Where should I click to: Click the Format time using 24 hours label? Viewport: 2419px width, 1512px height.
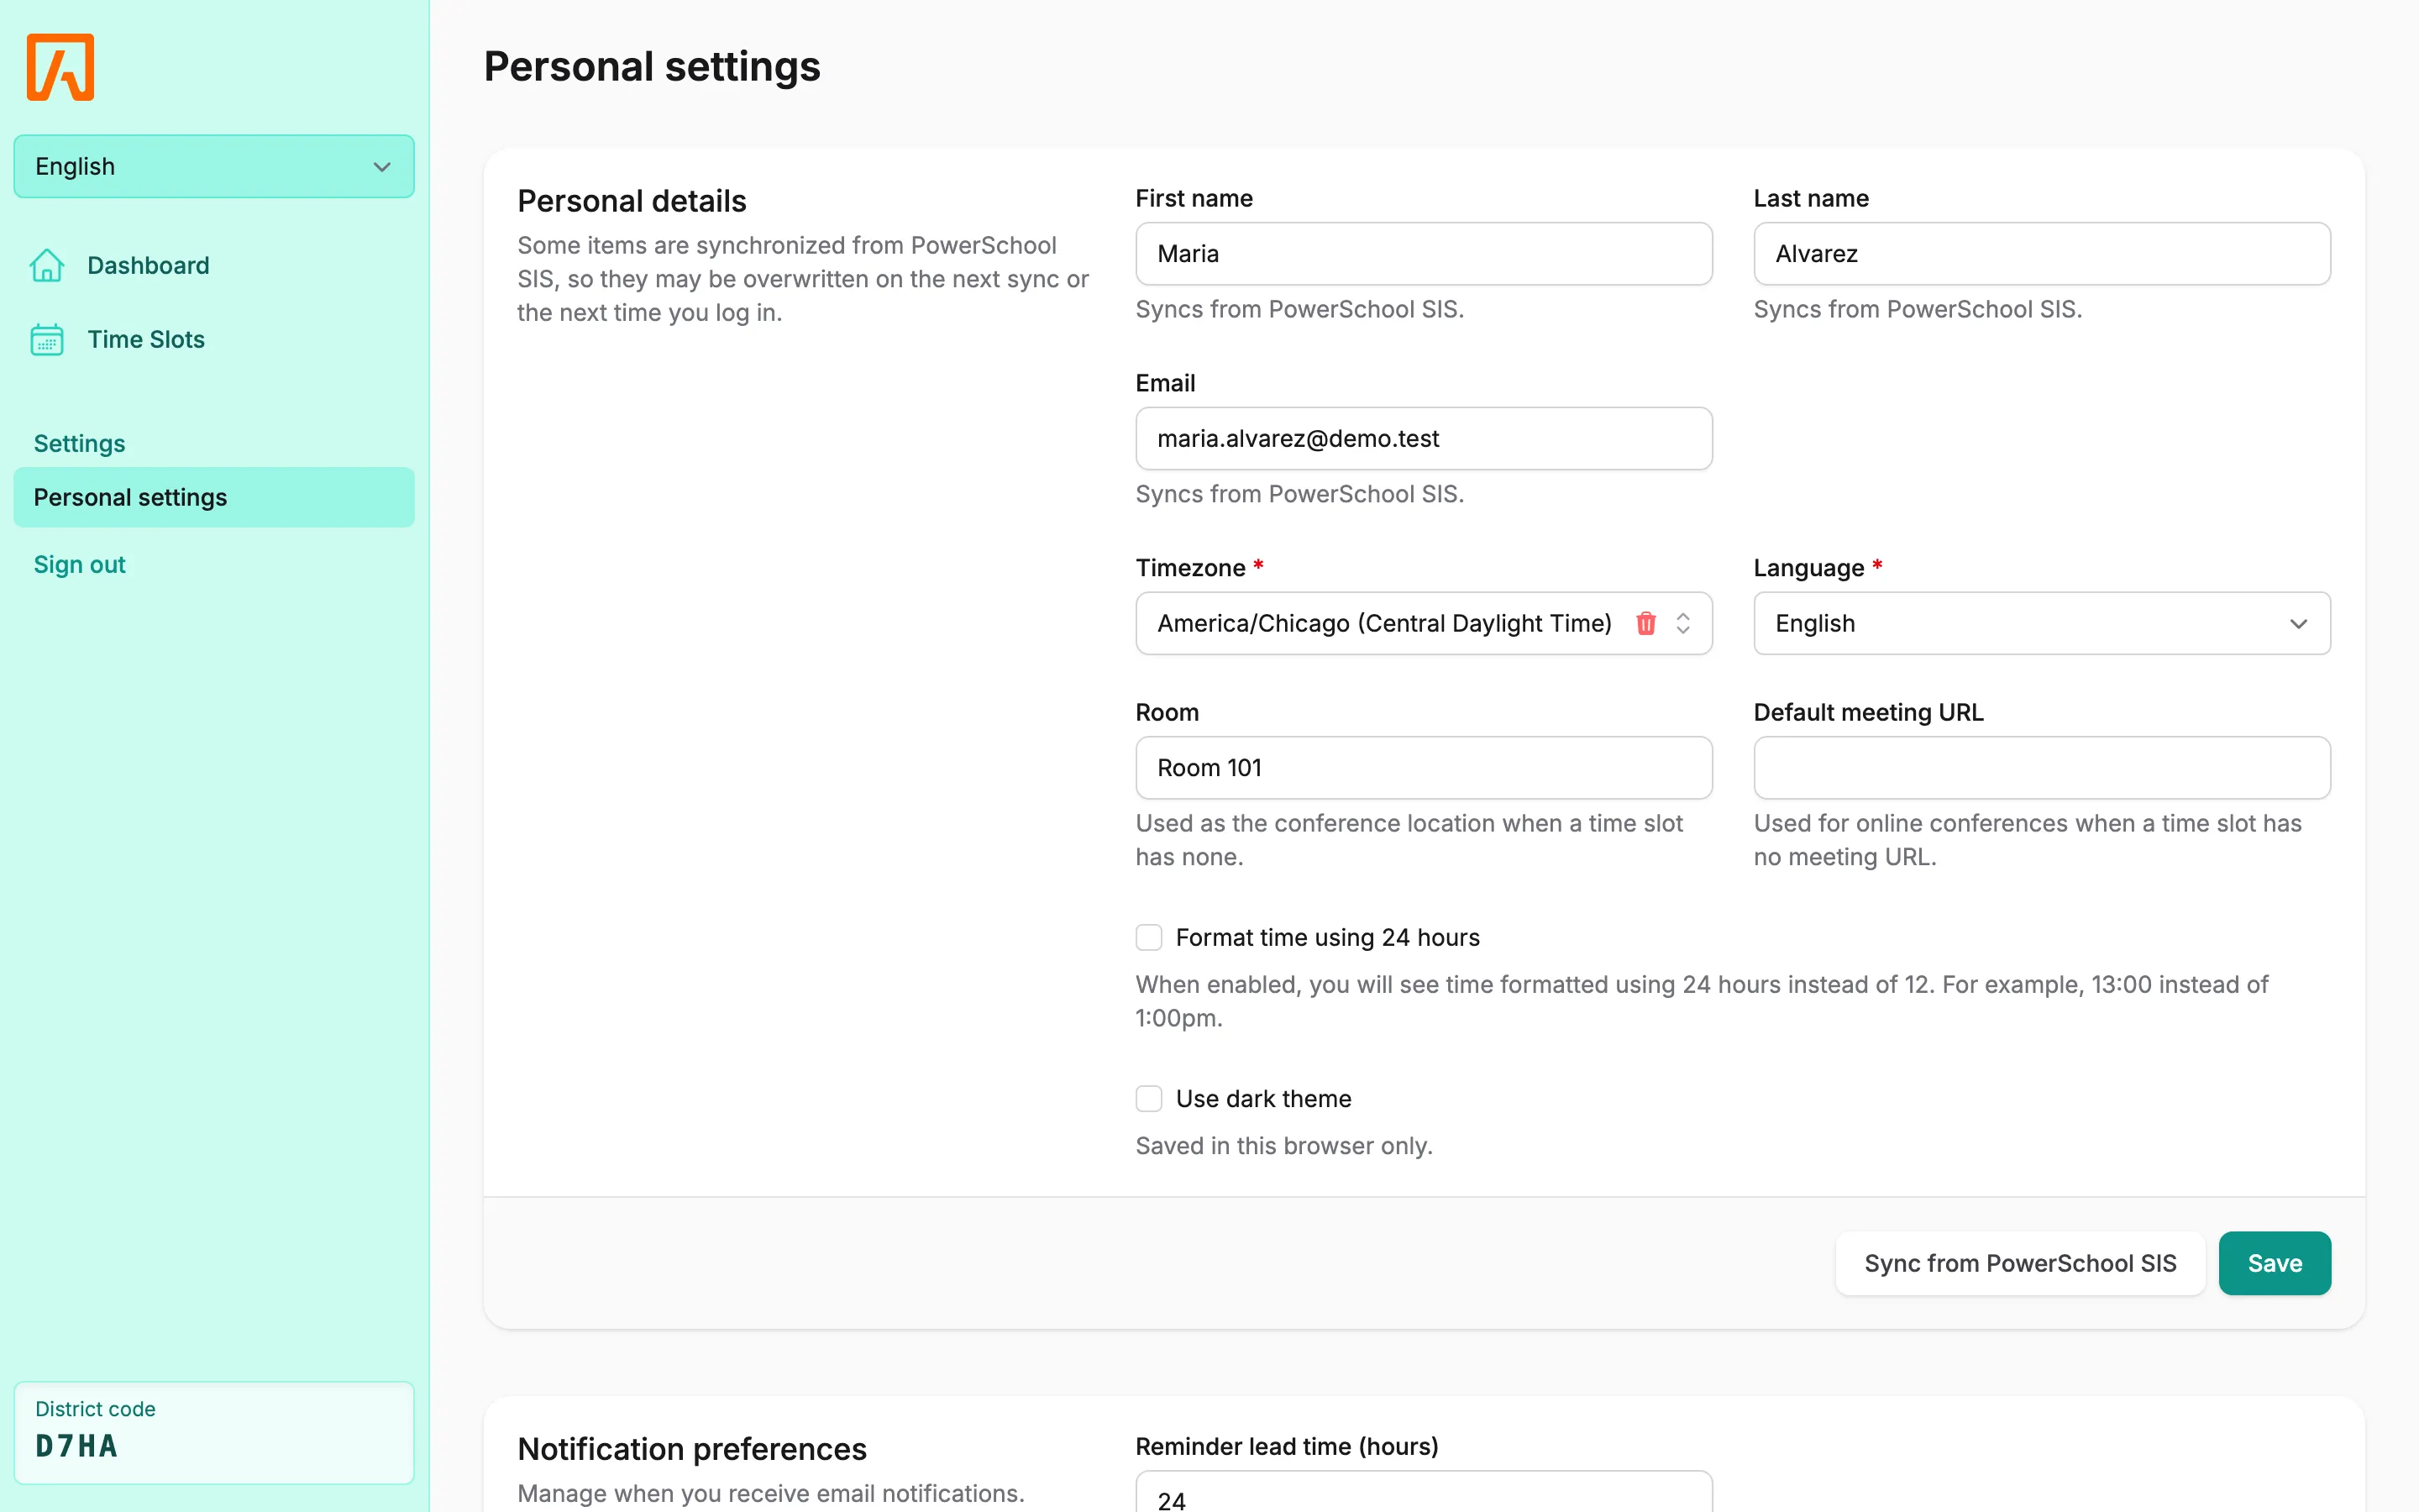1327,937
